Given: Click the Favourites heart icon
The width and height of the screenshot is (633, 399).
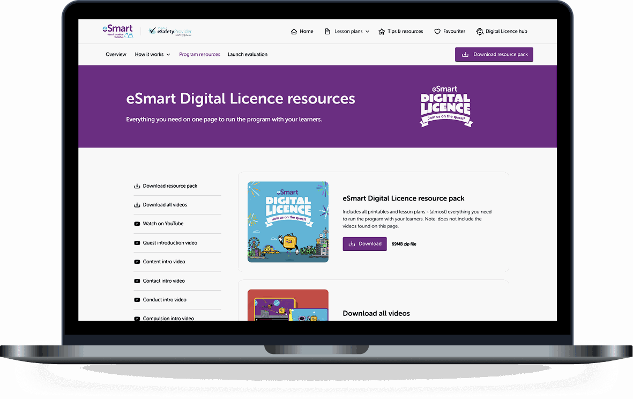Looking at the screenshot, I should tap(437, 32).
